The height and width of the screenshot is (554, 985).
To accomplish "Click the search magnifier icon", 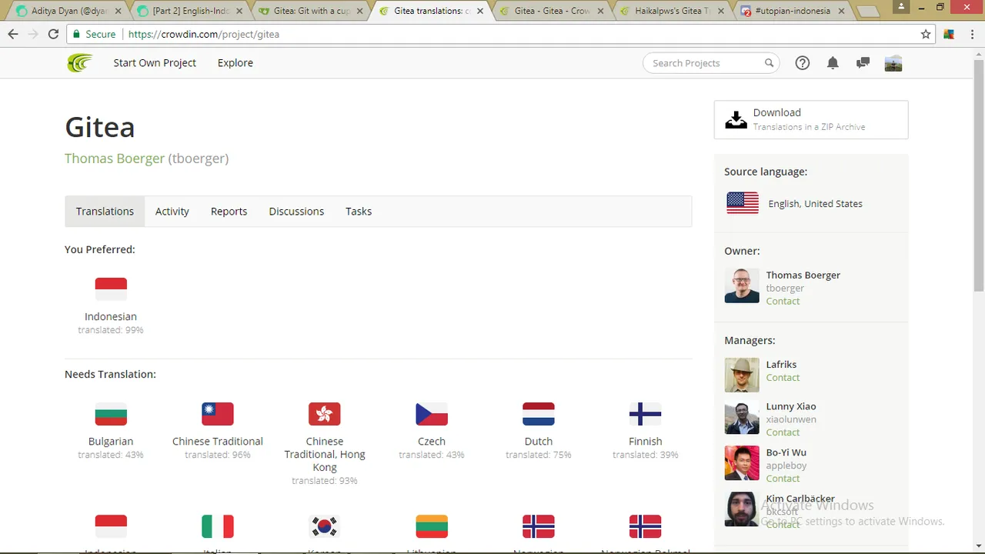I will click(769, 63).
